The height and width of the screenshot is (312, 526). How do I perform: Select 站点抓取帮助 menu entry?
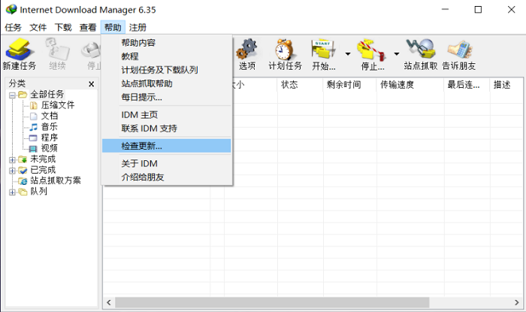167,83
